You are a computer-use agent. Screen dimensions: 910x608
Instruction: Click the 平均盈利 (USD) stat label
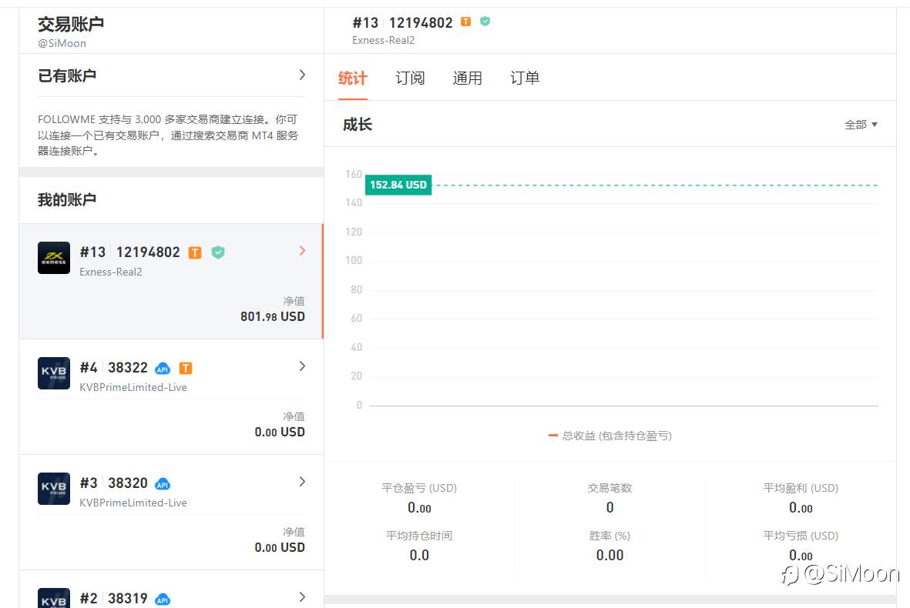tap(801, 488)
